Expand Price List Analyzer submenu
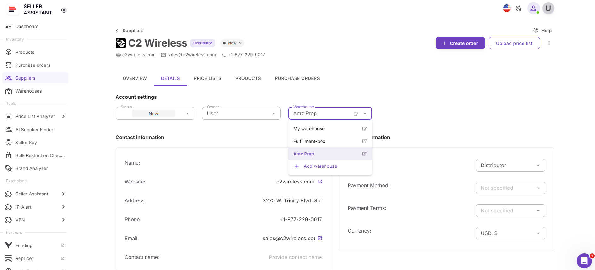The height and width of the screenshot is (270, 595). pos(63,116)
